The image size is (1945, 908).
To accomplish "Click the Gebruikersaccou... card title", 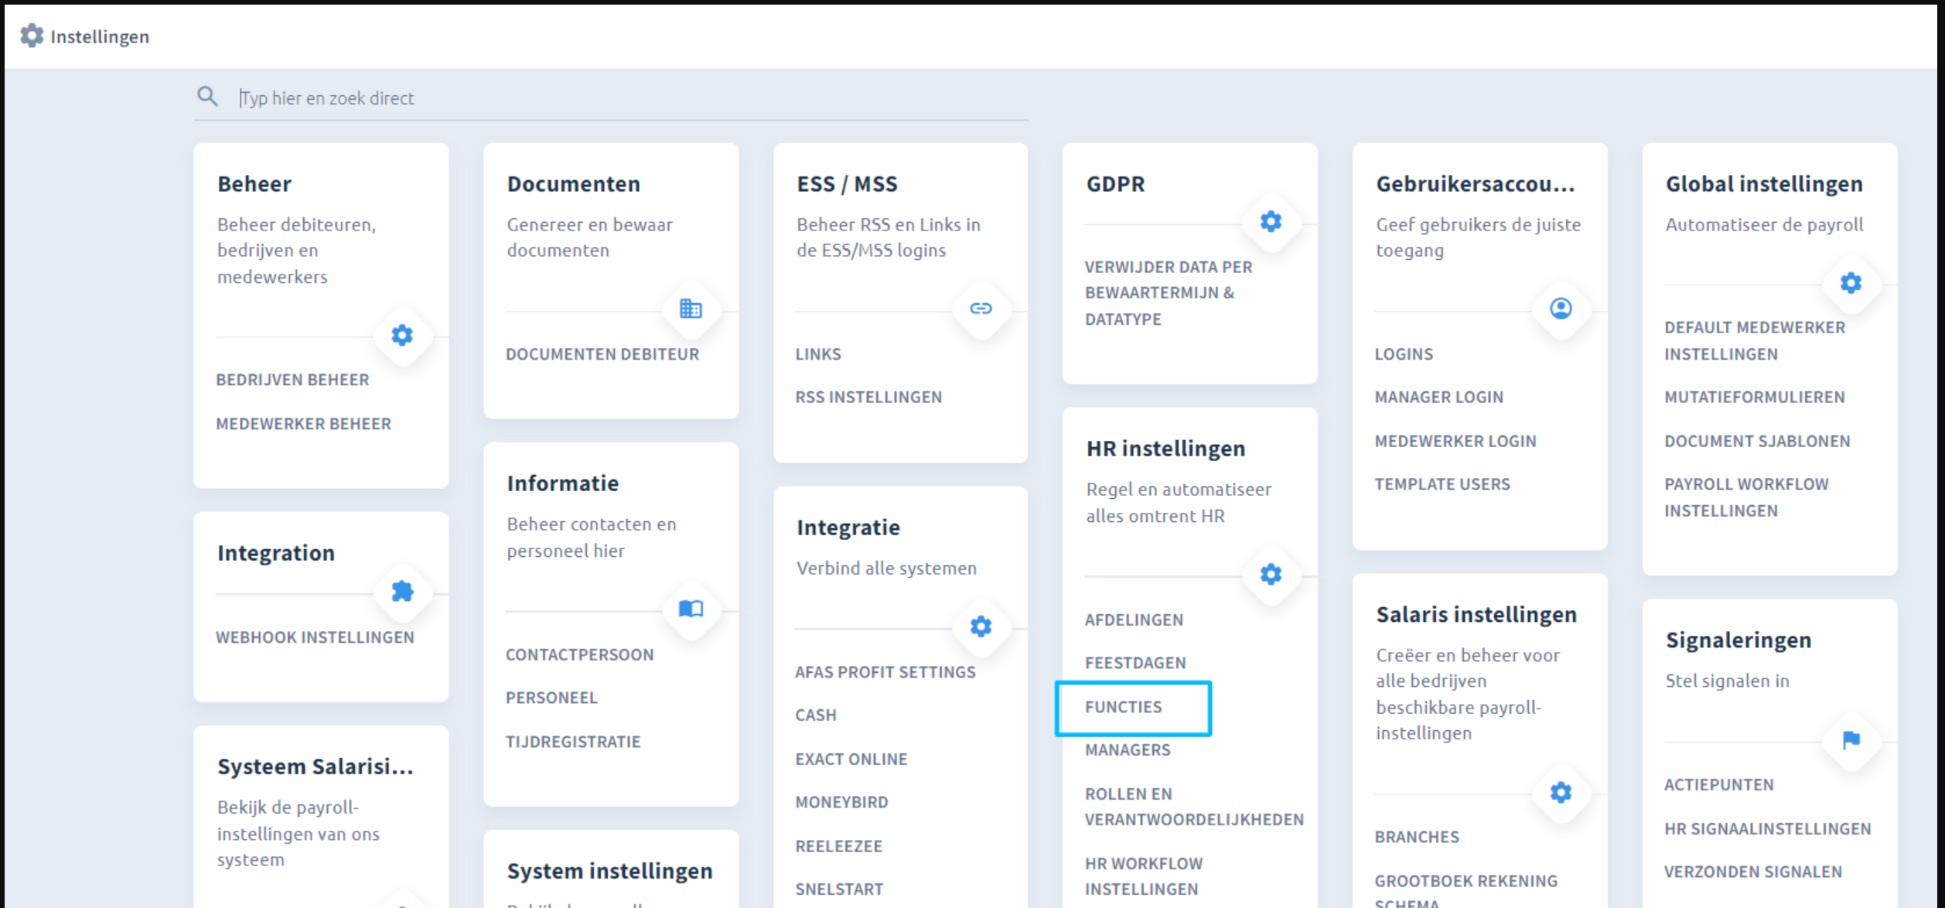I will 1475,184.
